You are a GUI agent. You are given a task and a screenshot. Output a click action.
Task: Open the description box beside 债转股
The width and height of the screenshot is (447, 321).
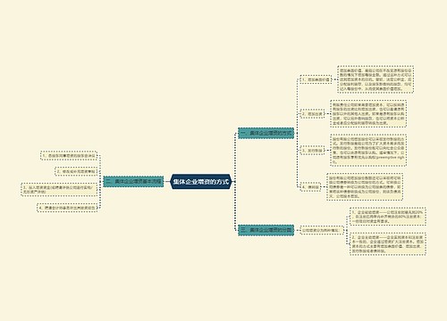[365, 187]
